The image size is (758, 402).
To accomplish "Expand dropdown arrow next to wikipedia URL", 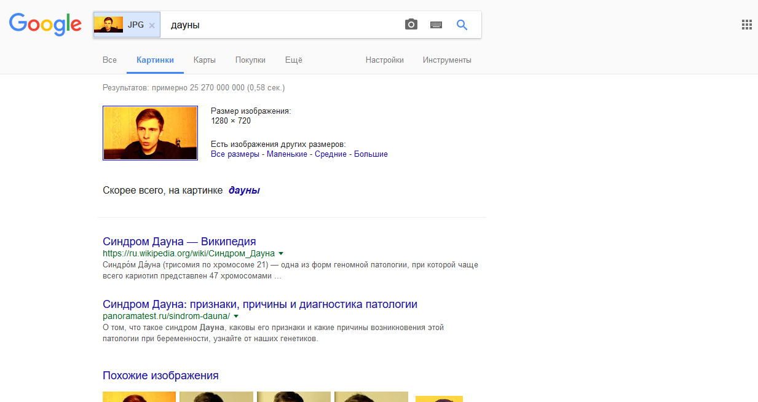I will pos(281,253).
